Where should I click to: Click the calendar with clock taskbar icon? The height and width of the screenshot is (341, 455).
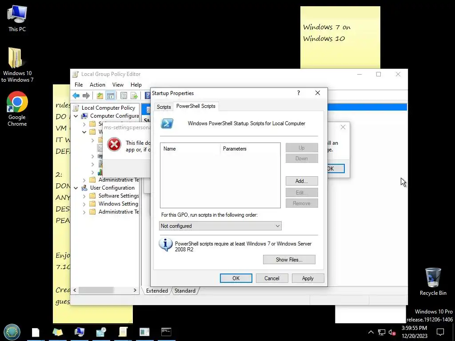pyautogui.click(x=101, y=332)
